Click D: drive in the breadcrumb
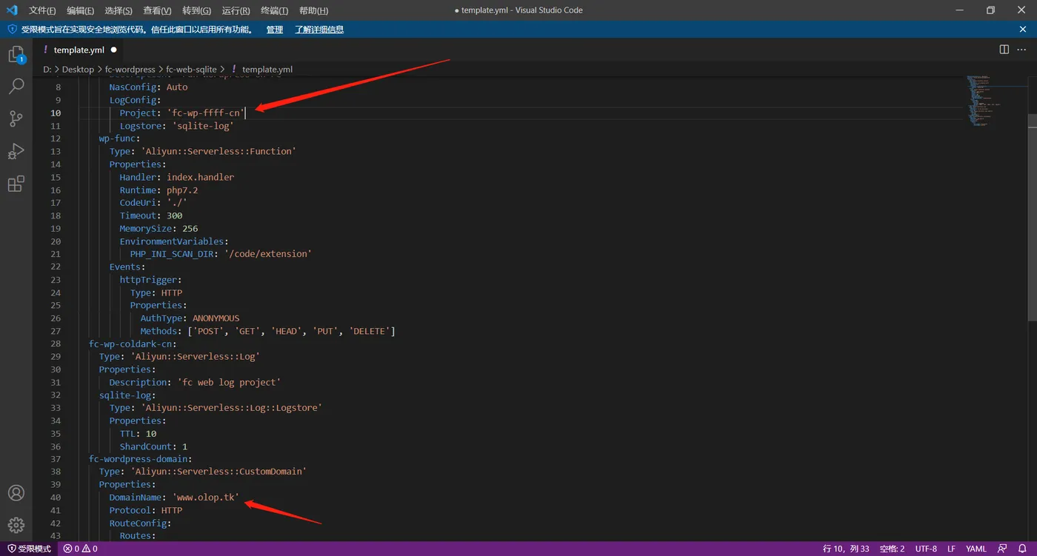1037x556 pixels. pos(47,69)
